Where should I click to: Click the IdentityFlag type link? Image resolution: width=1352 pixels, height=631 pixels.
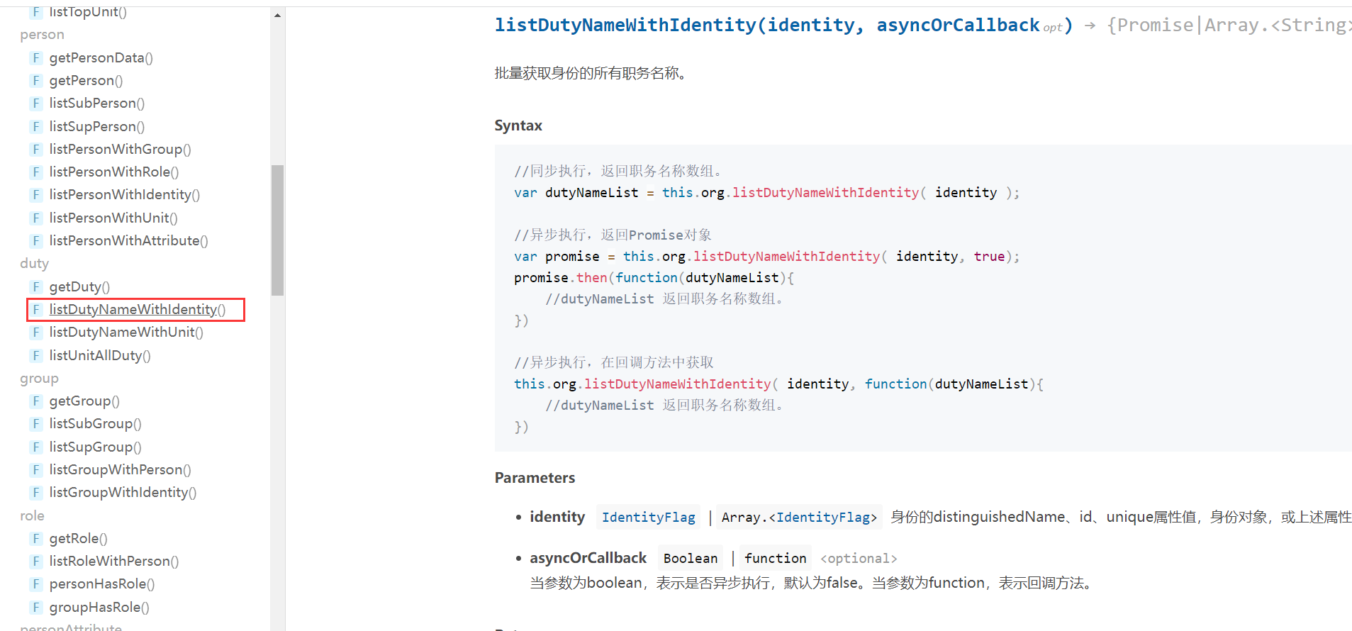tap(648, 518)
